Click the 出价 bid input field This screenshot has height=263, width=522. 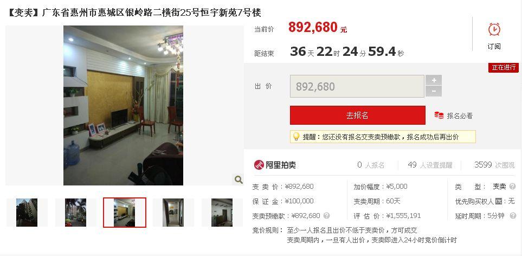(357, 86)
